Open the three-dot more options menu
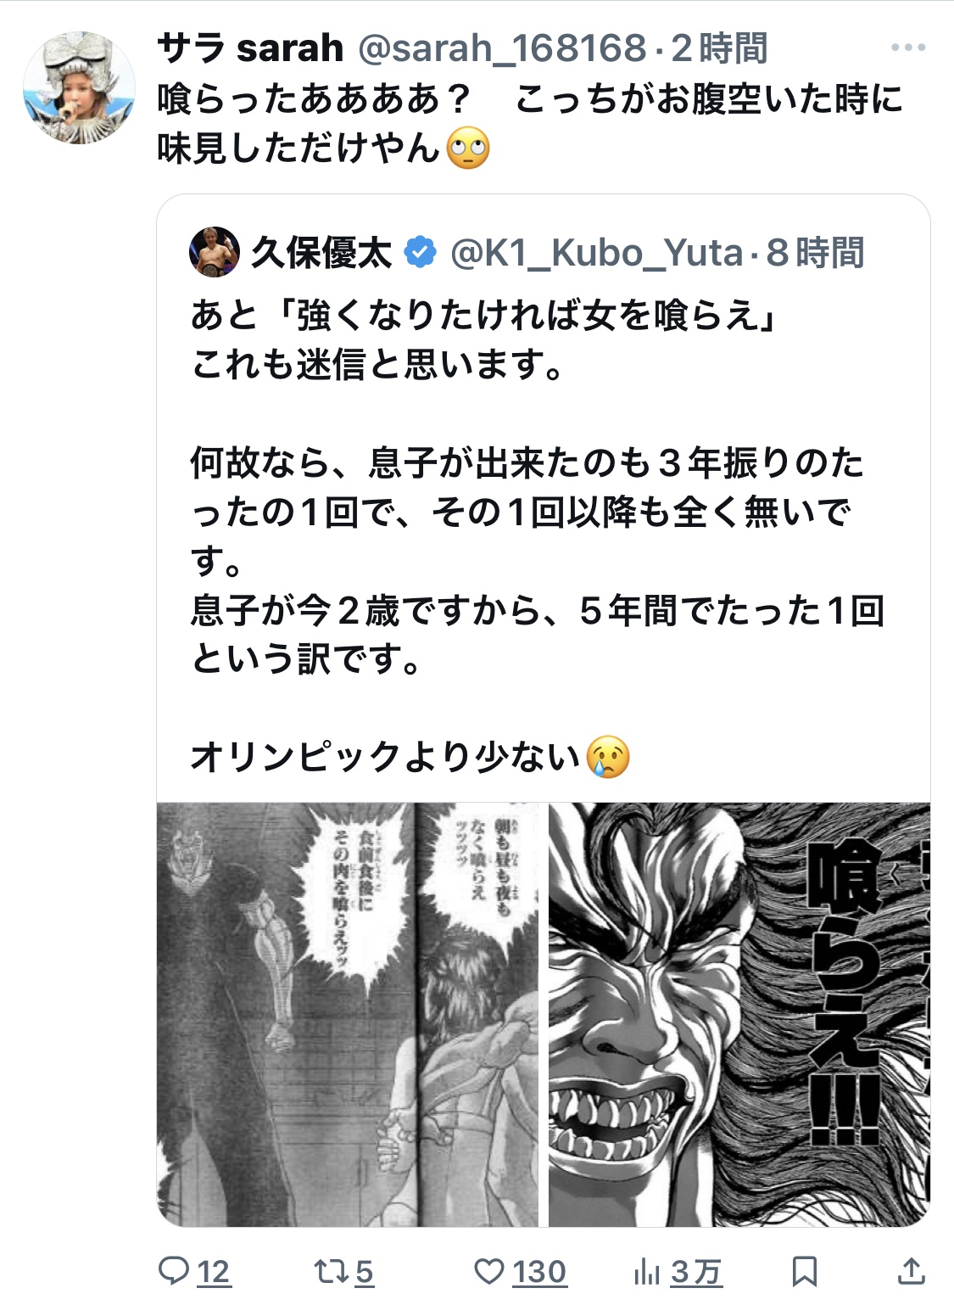 pyautogui.click(x=908, y=48)
